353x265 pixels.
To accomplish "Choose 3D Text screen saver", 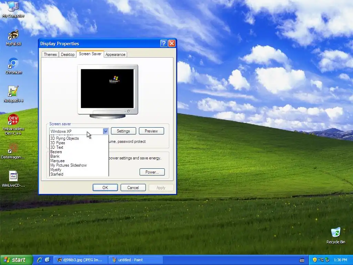I will coord(79,147).
